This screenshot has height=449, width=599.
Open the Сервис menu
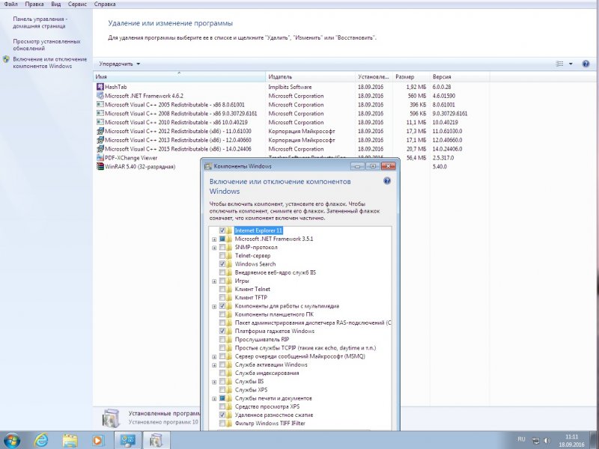[77, 4]
